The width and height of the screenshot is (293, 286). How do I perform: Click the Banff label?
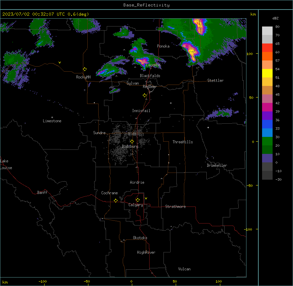(42, 193)
